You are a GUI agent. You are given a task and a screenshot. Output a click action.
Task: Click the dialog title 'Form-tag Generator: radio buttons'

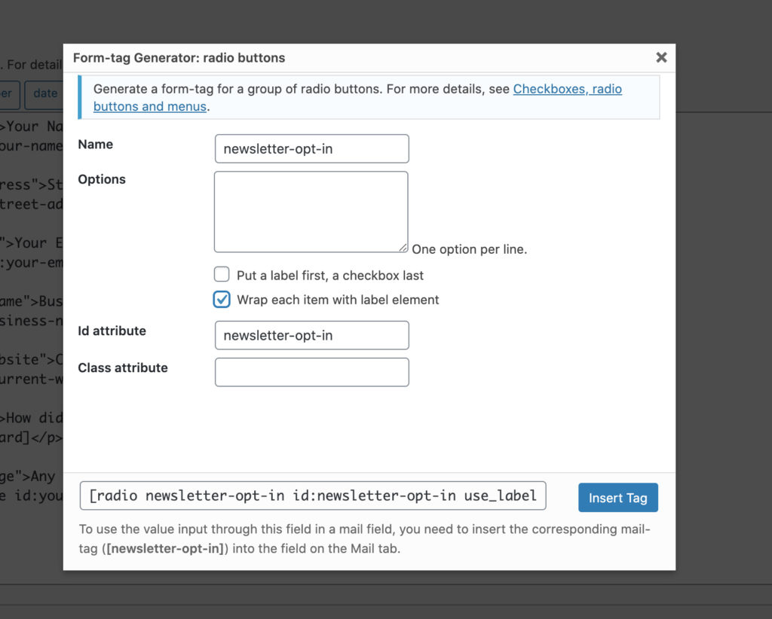pos(179,58)
